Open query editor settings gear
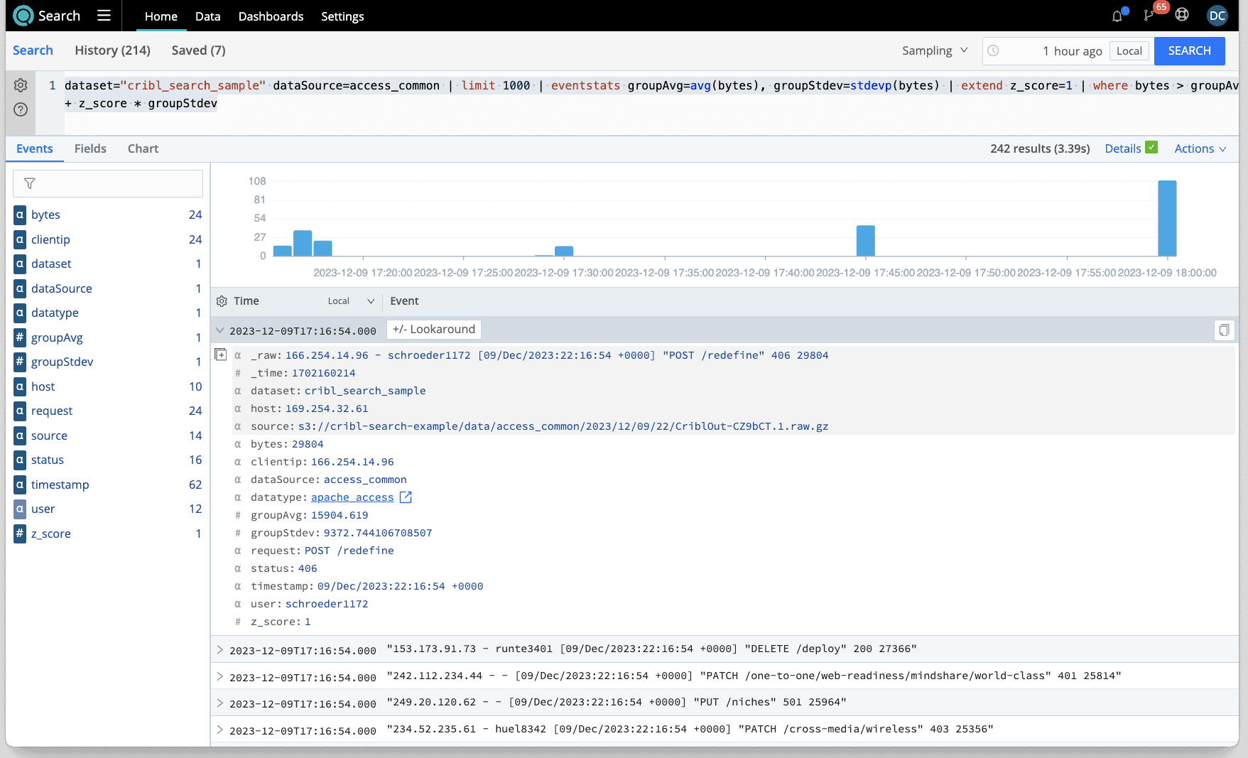 (x=21, y=85)
